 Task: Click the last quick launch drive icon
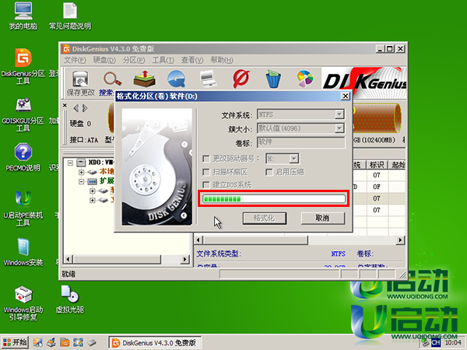(91, 342)
